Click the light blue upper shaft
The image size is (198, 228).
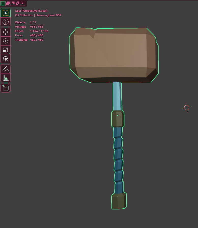pyautogui.click(x=117, y=96)
